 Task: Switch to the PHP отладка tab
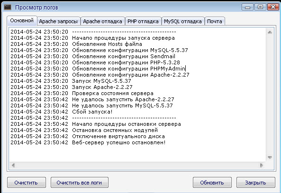143,21
